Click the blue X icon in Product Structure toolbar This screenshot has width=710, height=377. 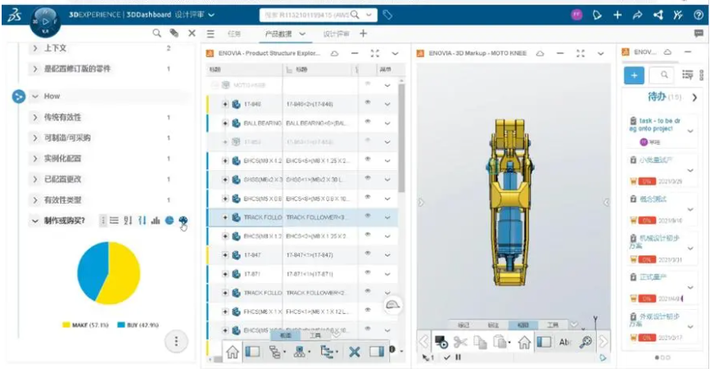pos(355,352)
